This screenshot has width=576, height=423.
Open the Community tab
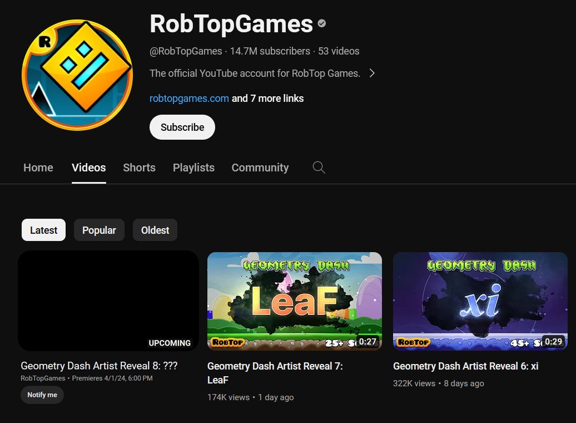tap(260, 168)
